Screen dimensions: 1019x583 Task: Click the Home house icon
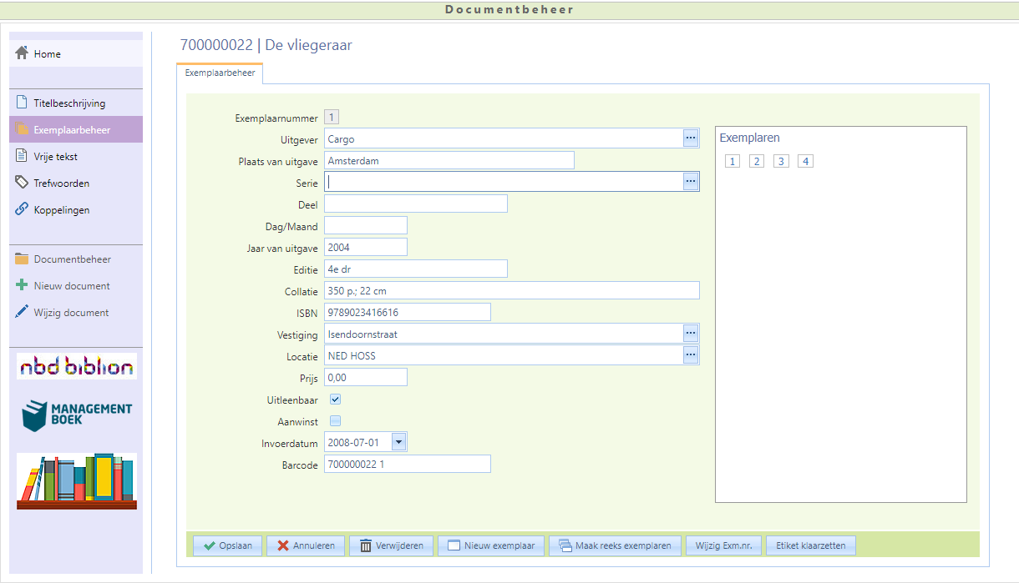[23, 53]
